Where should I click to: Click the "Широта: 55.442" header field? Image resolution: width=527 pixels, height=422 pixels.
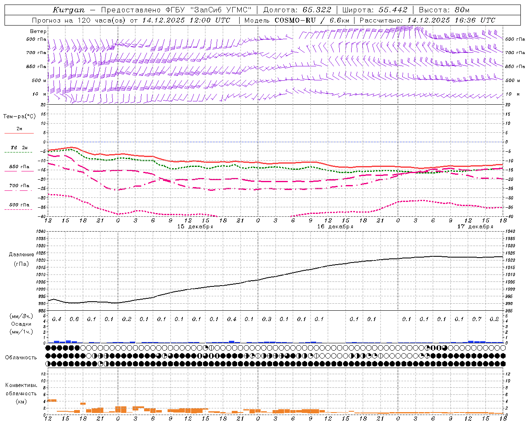[x=375, y=10]
